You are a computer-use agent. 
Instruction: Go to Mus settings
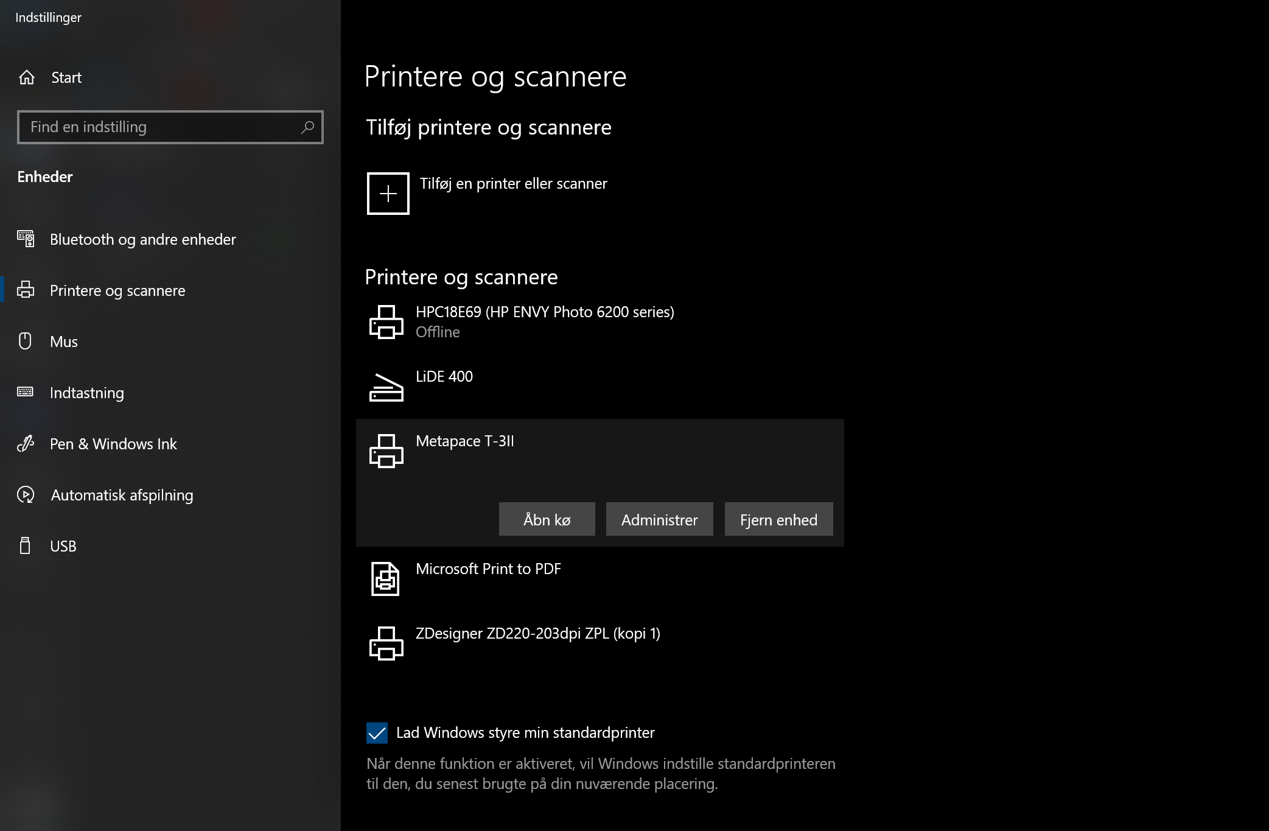[170, 342]
